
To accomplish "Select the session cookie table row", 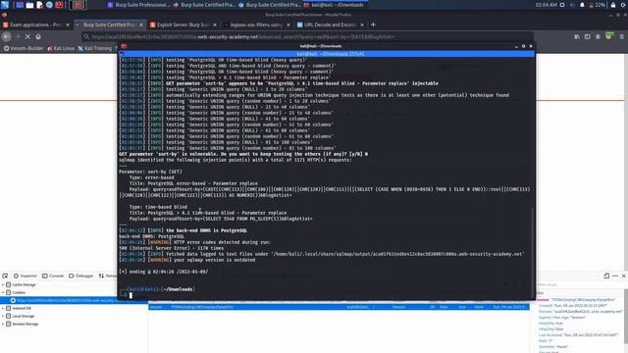I will tap(339, 307).
